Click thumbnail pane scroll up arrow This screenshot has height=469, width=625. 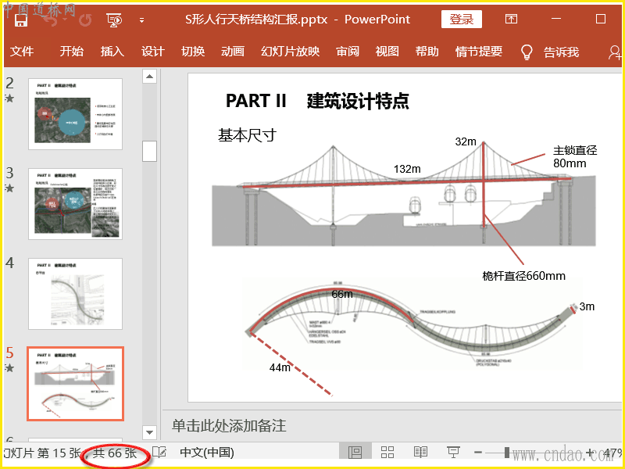[149, 76]
